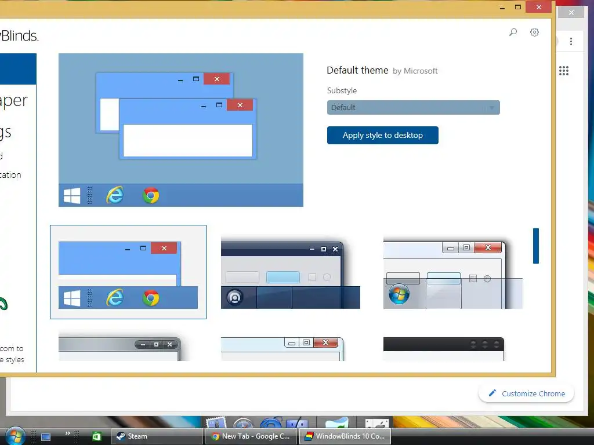Open the Substyle Default dropdown
This screenshot has height=445, width=594.
click(x=413, y=107)
